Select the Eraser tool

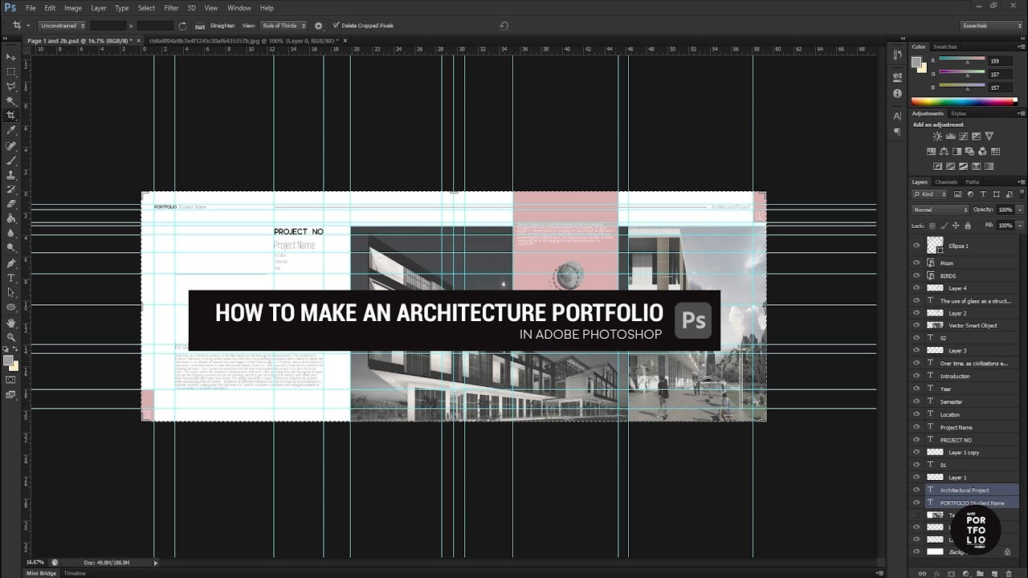pyautogui.click(x=11, y=204)
